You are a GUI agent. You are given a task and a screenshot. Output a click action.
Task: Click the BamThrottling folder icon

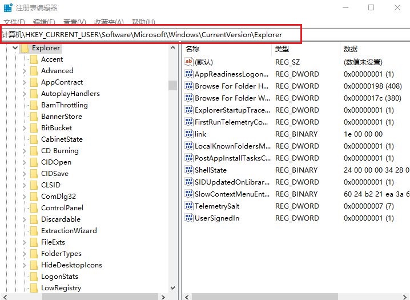click(x=34, y=105)
